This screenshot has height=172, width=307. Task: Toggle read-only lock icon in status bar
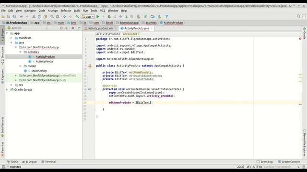point(298,167)
